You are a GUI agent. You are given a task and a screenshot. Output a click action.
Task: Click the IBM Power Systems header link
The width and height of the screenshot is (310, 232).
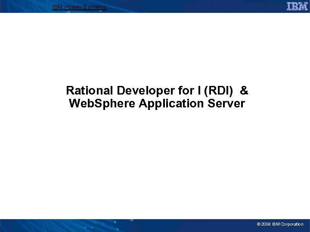coord(79,7)
